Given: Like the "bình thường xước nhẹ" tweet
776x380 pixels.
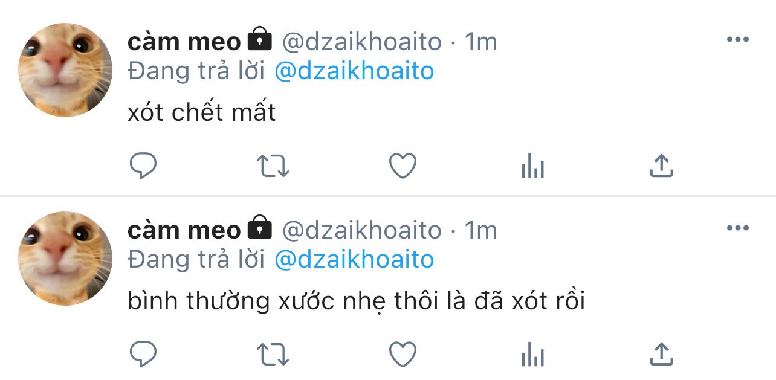Looking at the screenshot, I should click(403, 354).
